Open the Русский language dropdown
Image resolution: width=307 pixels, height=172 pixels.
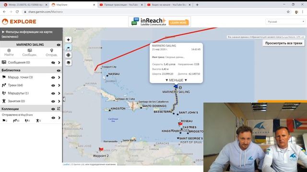(285, 21)
